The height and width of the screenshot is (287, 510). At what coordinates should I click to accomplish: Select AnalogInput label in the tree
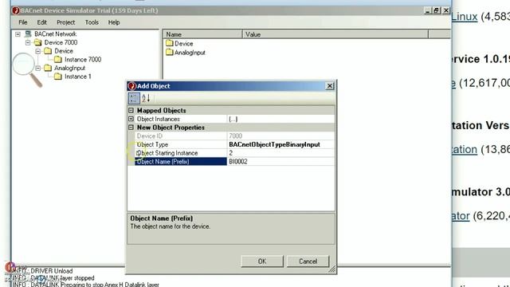coord(69,68)
